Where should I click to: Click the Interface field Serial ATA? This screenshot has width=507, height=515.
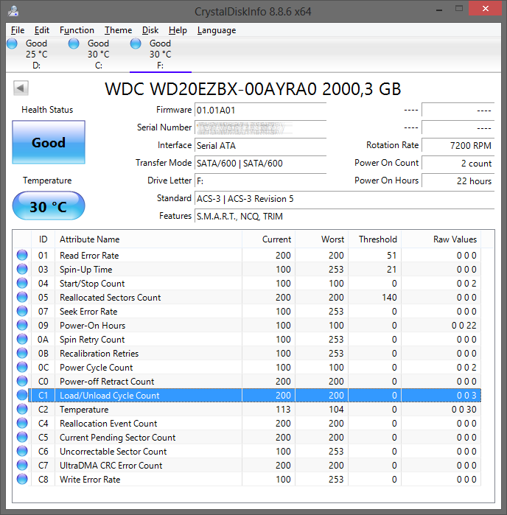click(260, 145)
